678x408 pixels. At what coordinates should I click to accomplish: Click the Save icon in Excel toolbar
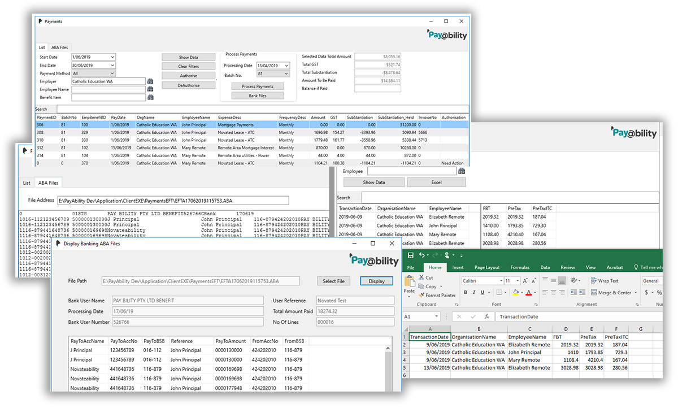click(x=411, y=255)
